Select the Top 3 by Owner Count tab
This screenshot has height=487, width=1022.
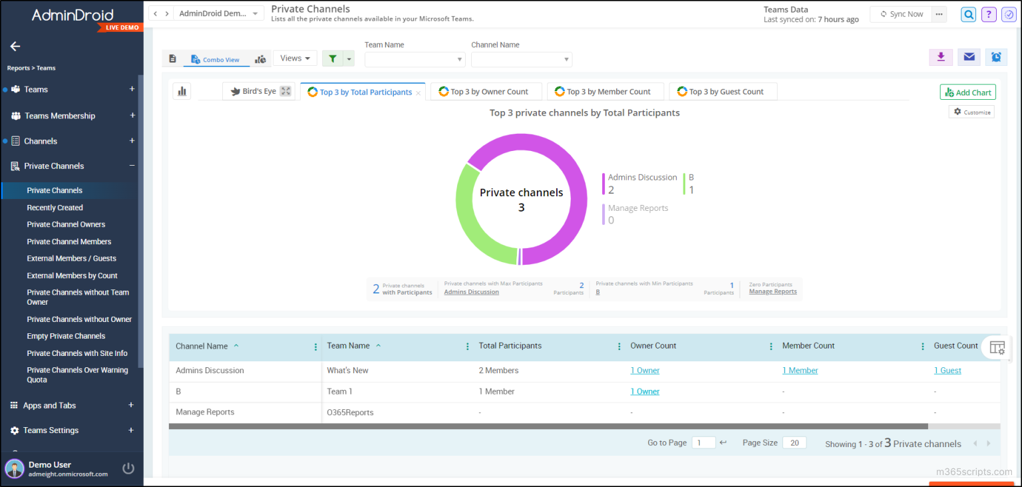tap(486, 92)
